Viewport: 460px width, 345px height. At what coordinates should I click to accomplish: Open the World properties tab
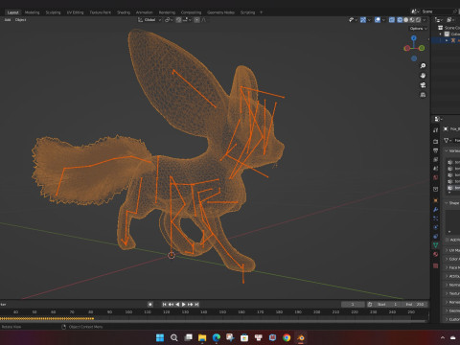(x=436, y=177)
